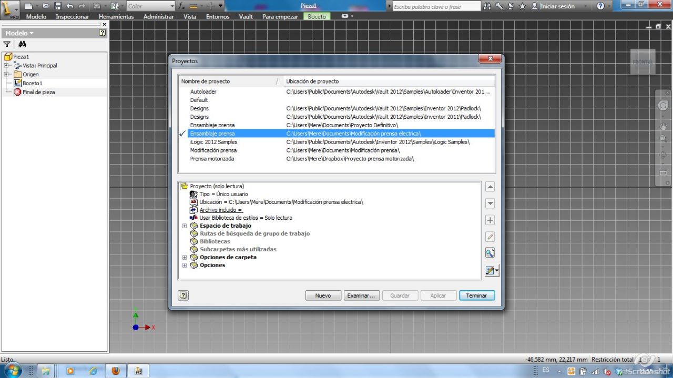Click the Open file folder icon
The image size is (673, 378).
pyautogui.click(x=46, y=6)
